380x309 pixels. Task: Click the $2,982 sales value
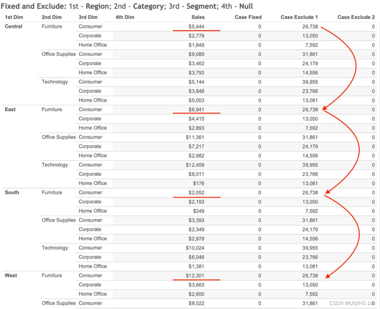(x=196, y=156)
